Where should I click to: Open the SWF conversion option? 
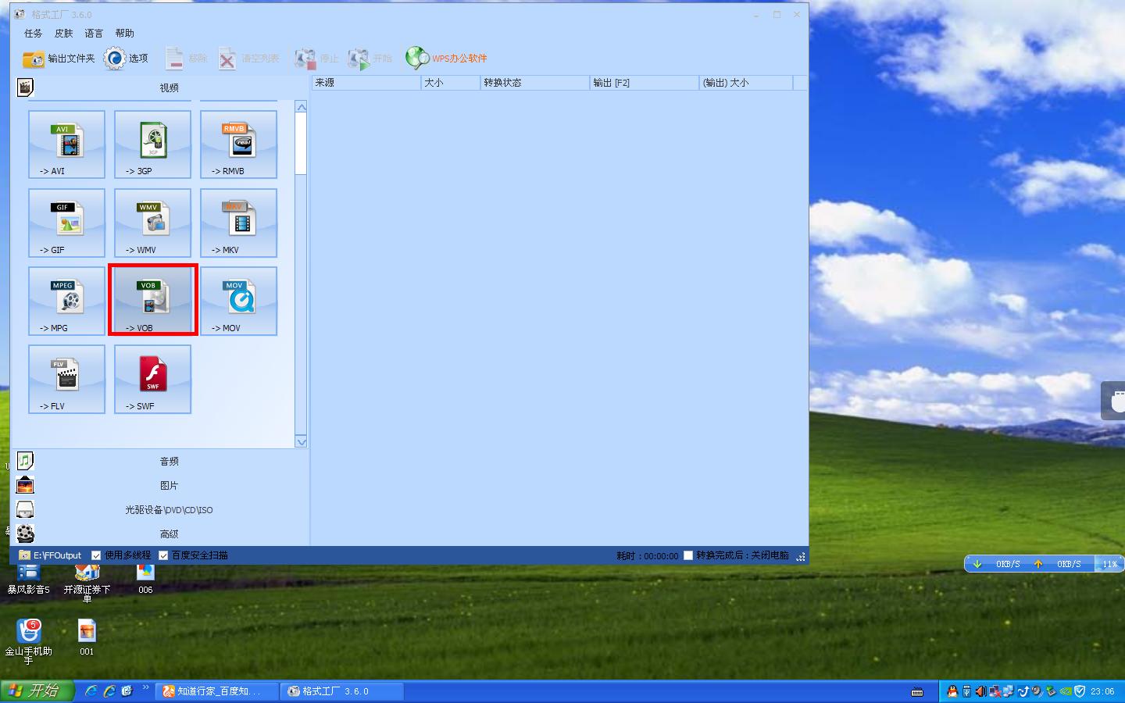click(x=152, y=379)
